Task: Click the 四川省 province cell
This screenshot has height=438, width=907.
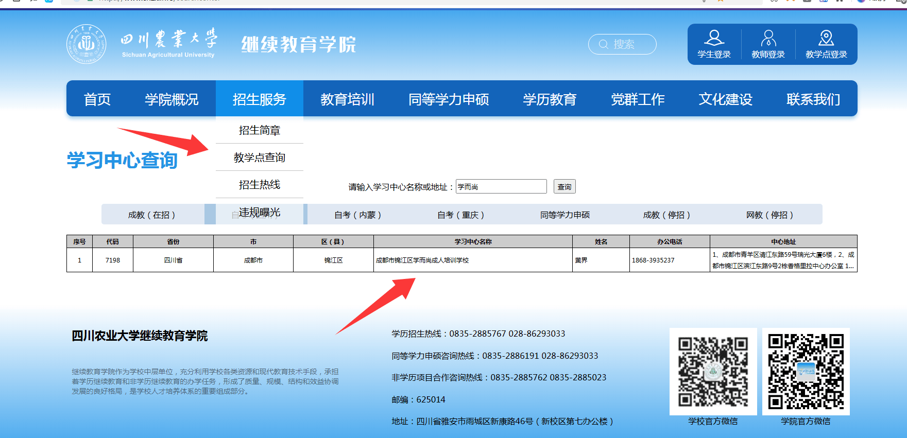Action: tap(173, 260)
